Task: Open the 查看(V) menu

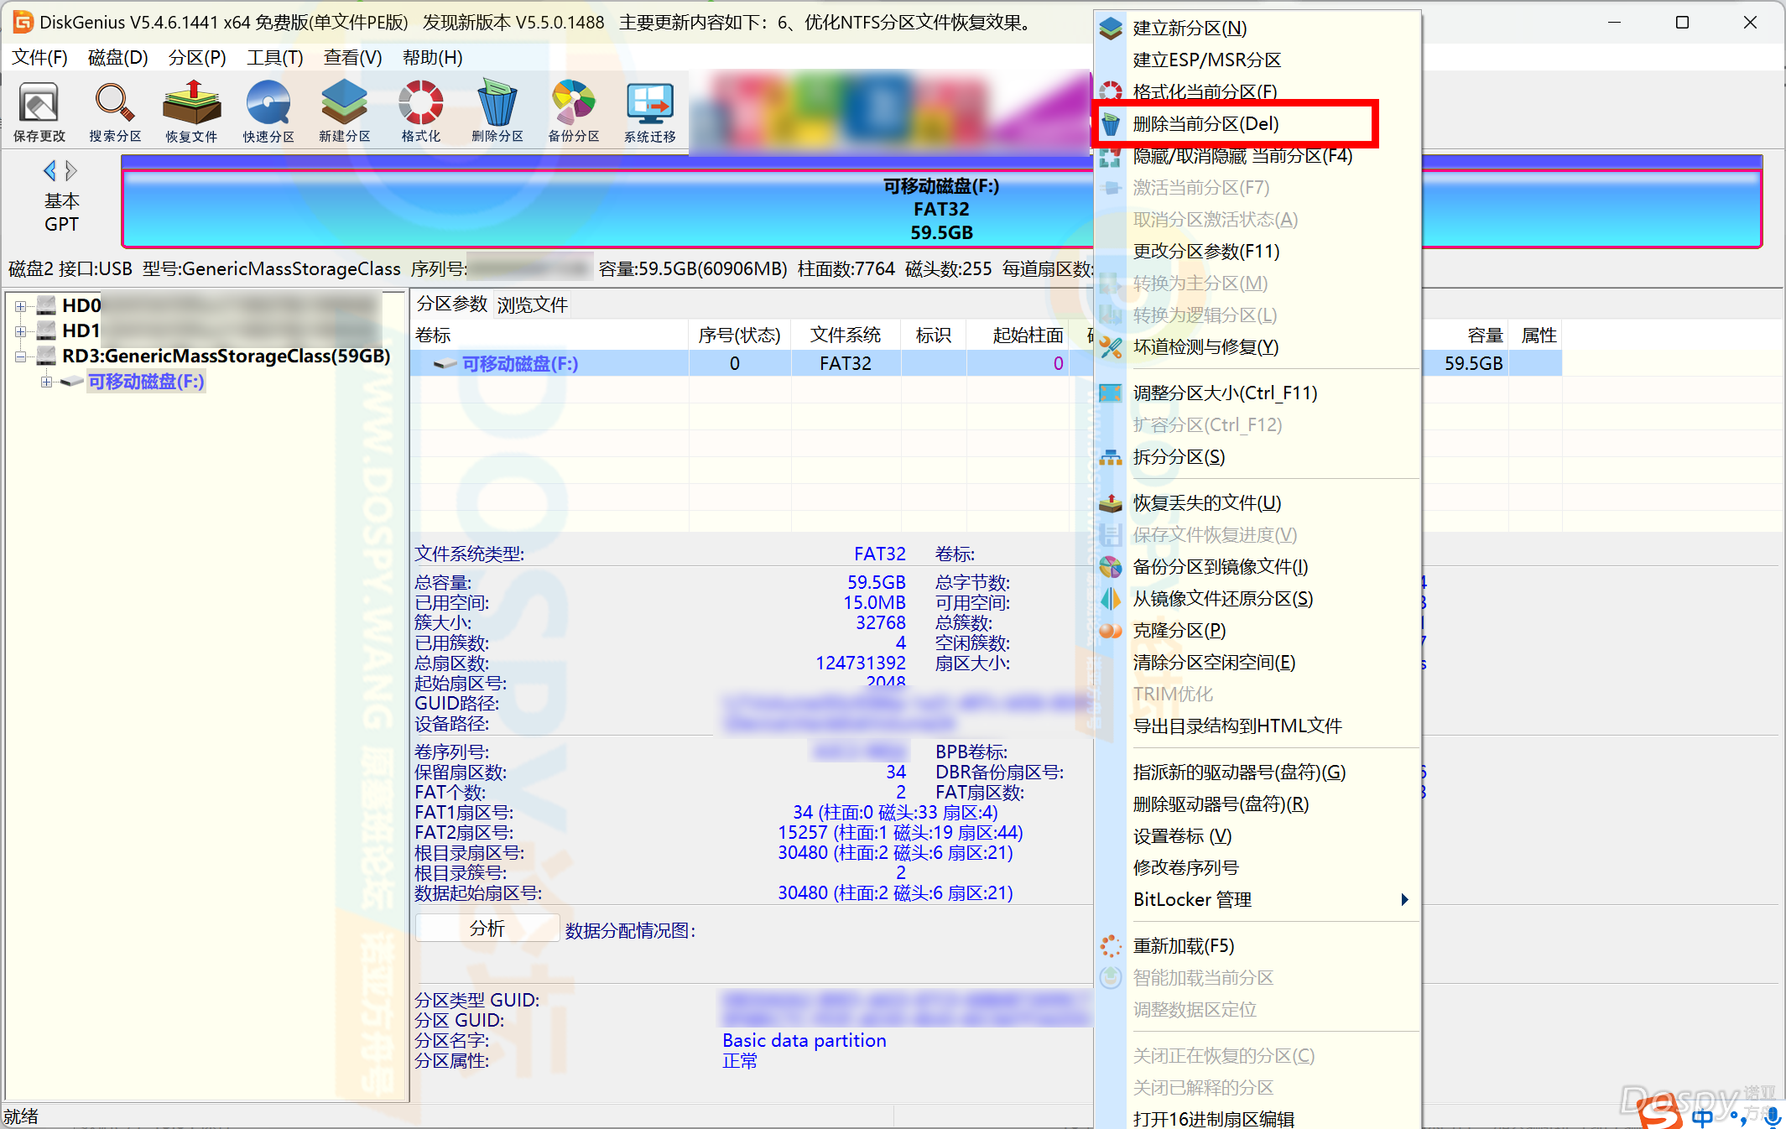Action: coord(353,57)
